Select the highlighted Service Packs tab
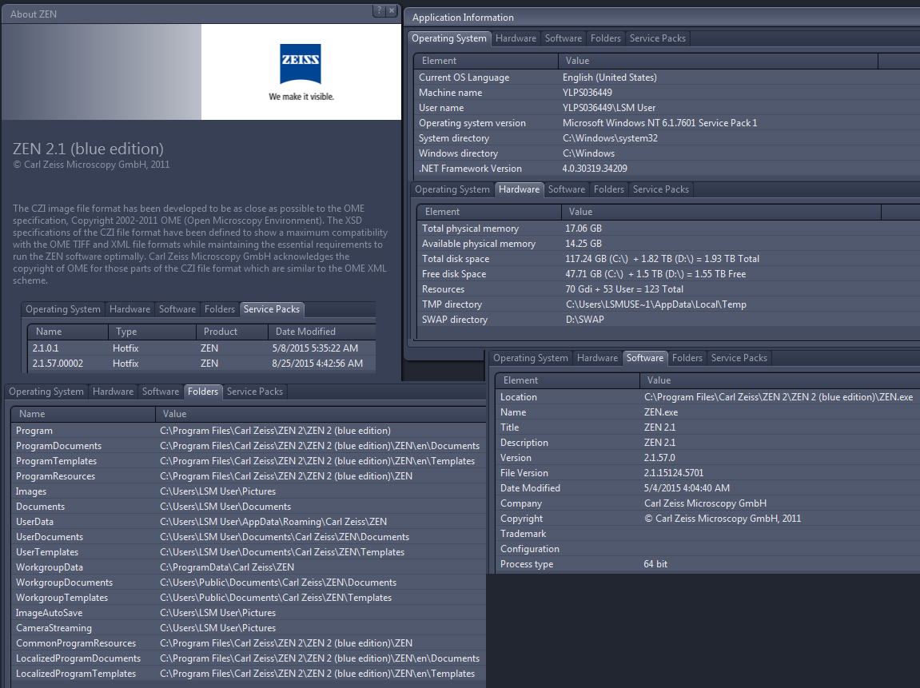This screenshot has width=920, height=688. pos(272,309)
